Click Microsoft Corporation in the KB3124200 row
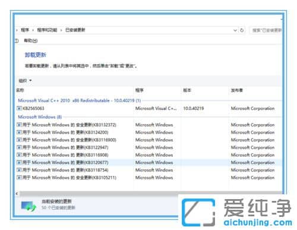This screenshot has height=230, width=297. coord(252,133)
